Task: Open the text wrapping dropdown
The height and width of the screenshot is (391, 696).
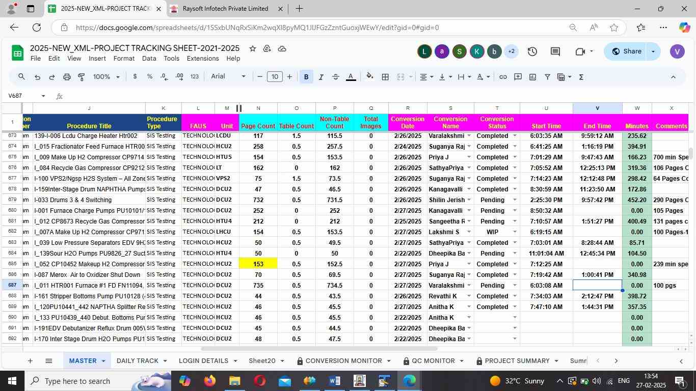Action: (464, 77)
